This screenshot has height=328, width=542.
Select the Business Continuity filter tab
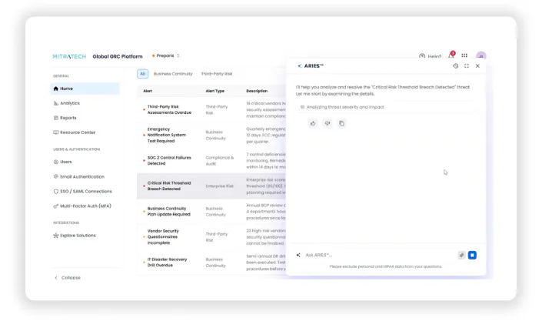coord(173,74)
